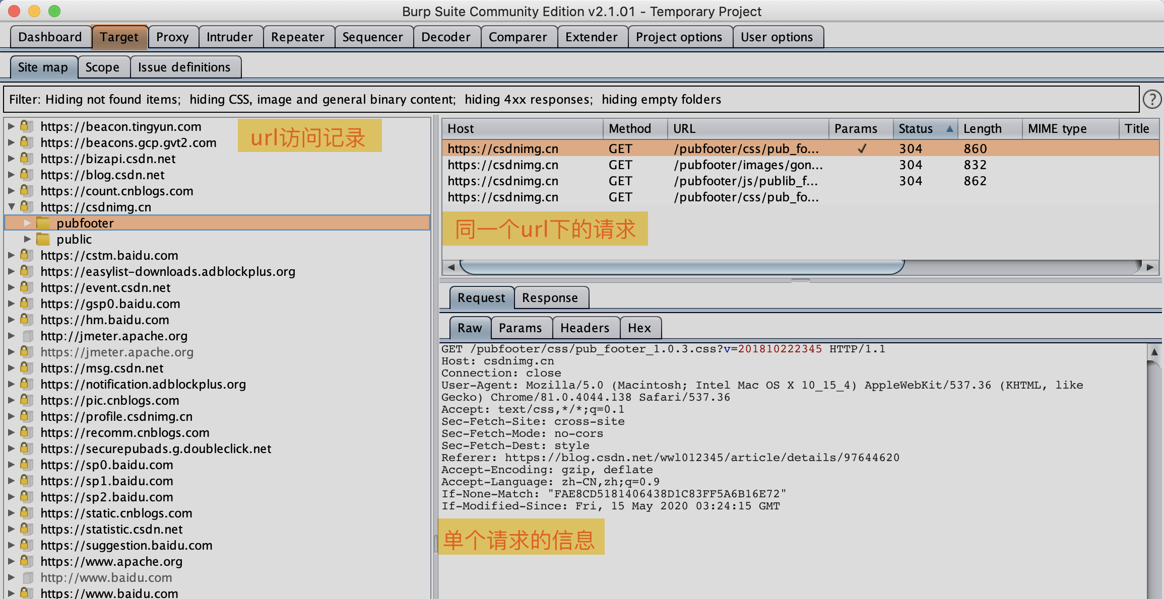Switch to the Response tab
Viewport: 1164px width, 599px height.
550,298
